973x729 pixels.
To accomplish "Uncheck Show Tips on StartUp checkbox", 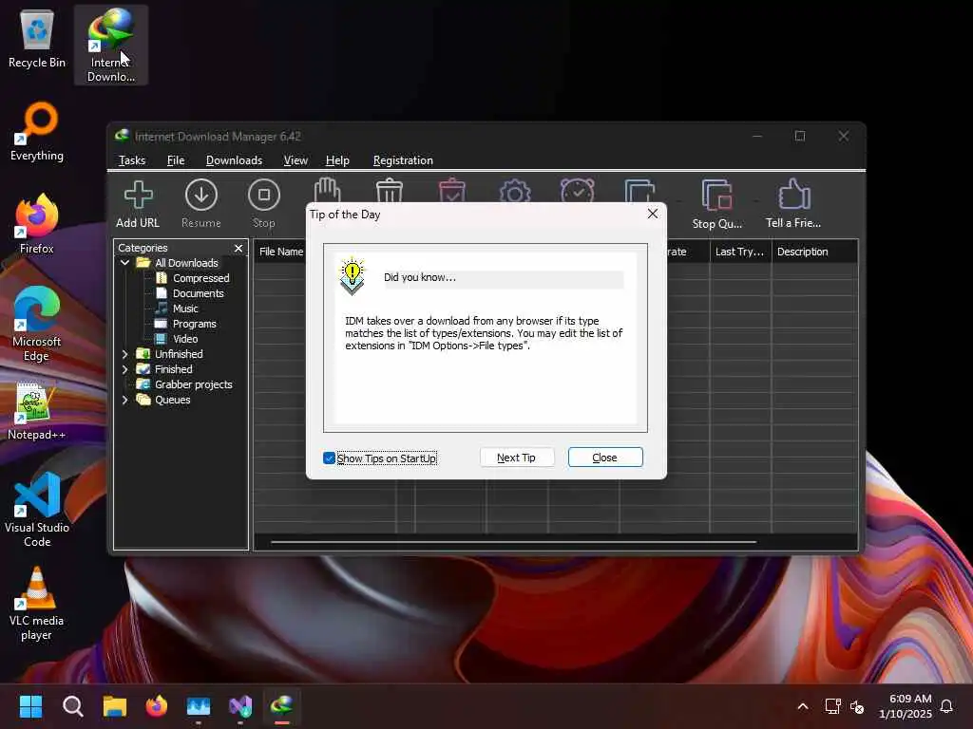I will pos(329,458).
